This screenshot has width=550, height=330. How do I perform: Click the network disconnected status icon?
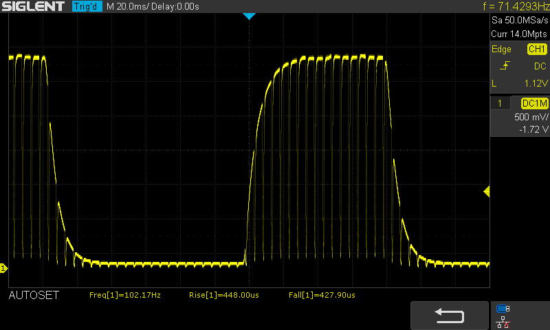[503, 322]
